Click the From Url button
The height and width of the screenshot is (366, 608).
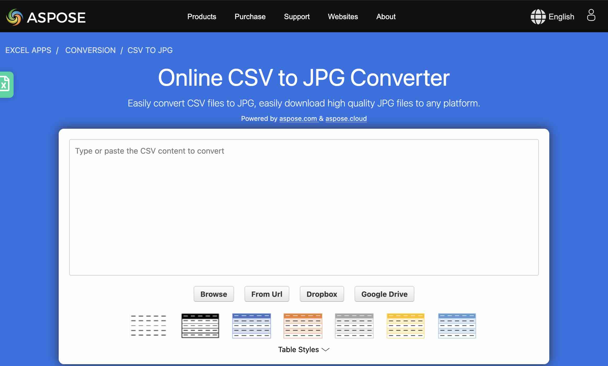pos(267,294)
